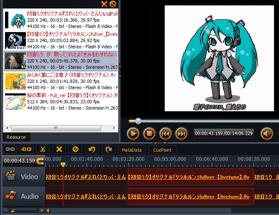The image size is (279, 215).
Task: Select the みくみく菌にご注意 resource item
Action: pyautogui.click(x=61, y=81)
